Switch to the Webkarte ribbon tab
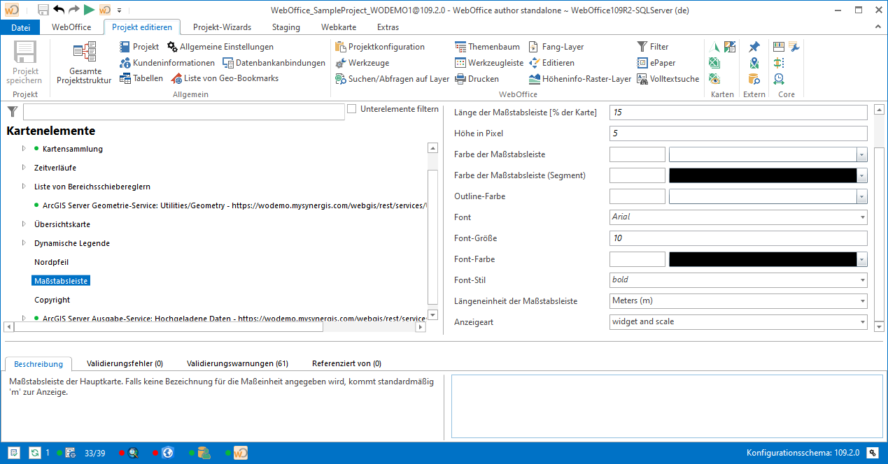Screen dimensions: 888x464 tap(339, 27)
